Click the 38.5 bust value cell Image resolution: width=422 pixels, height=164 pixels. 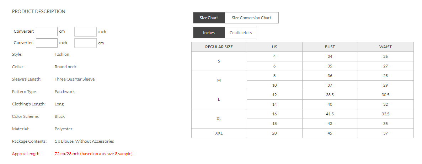click(330, 95)
